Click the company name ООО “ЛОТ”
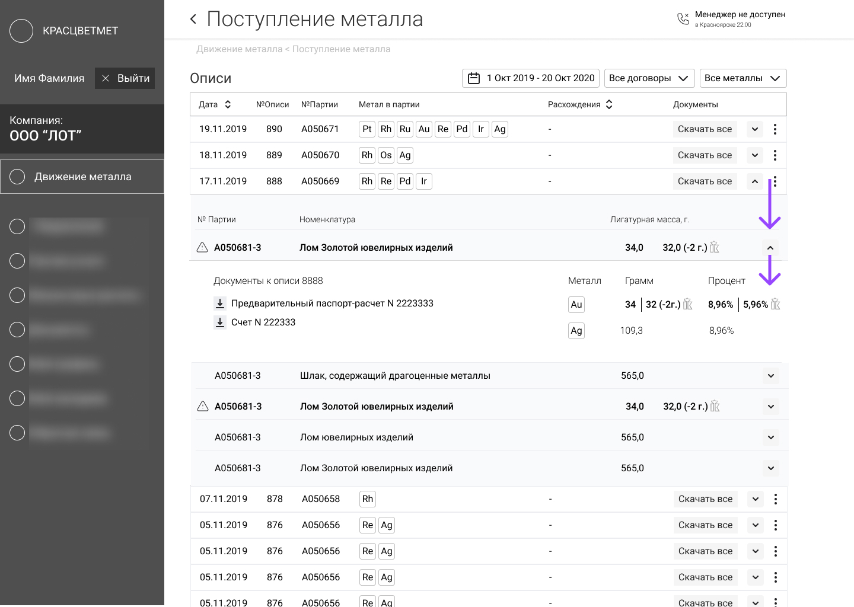The width and height of the screenshot is (854, 607). 46,136
